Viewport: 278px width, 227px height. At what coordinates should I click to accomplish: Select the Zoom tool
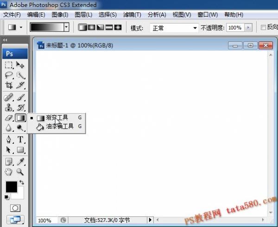[x=20, y=172]
